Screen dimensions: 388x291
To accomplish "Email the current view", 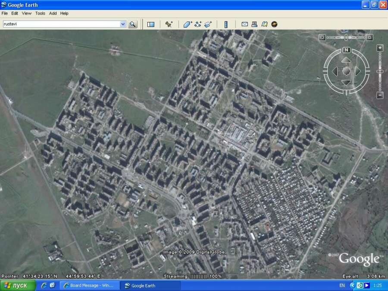I will point(244,24).
